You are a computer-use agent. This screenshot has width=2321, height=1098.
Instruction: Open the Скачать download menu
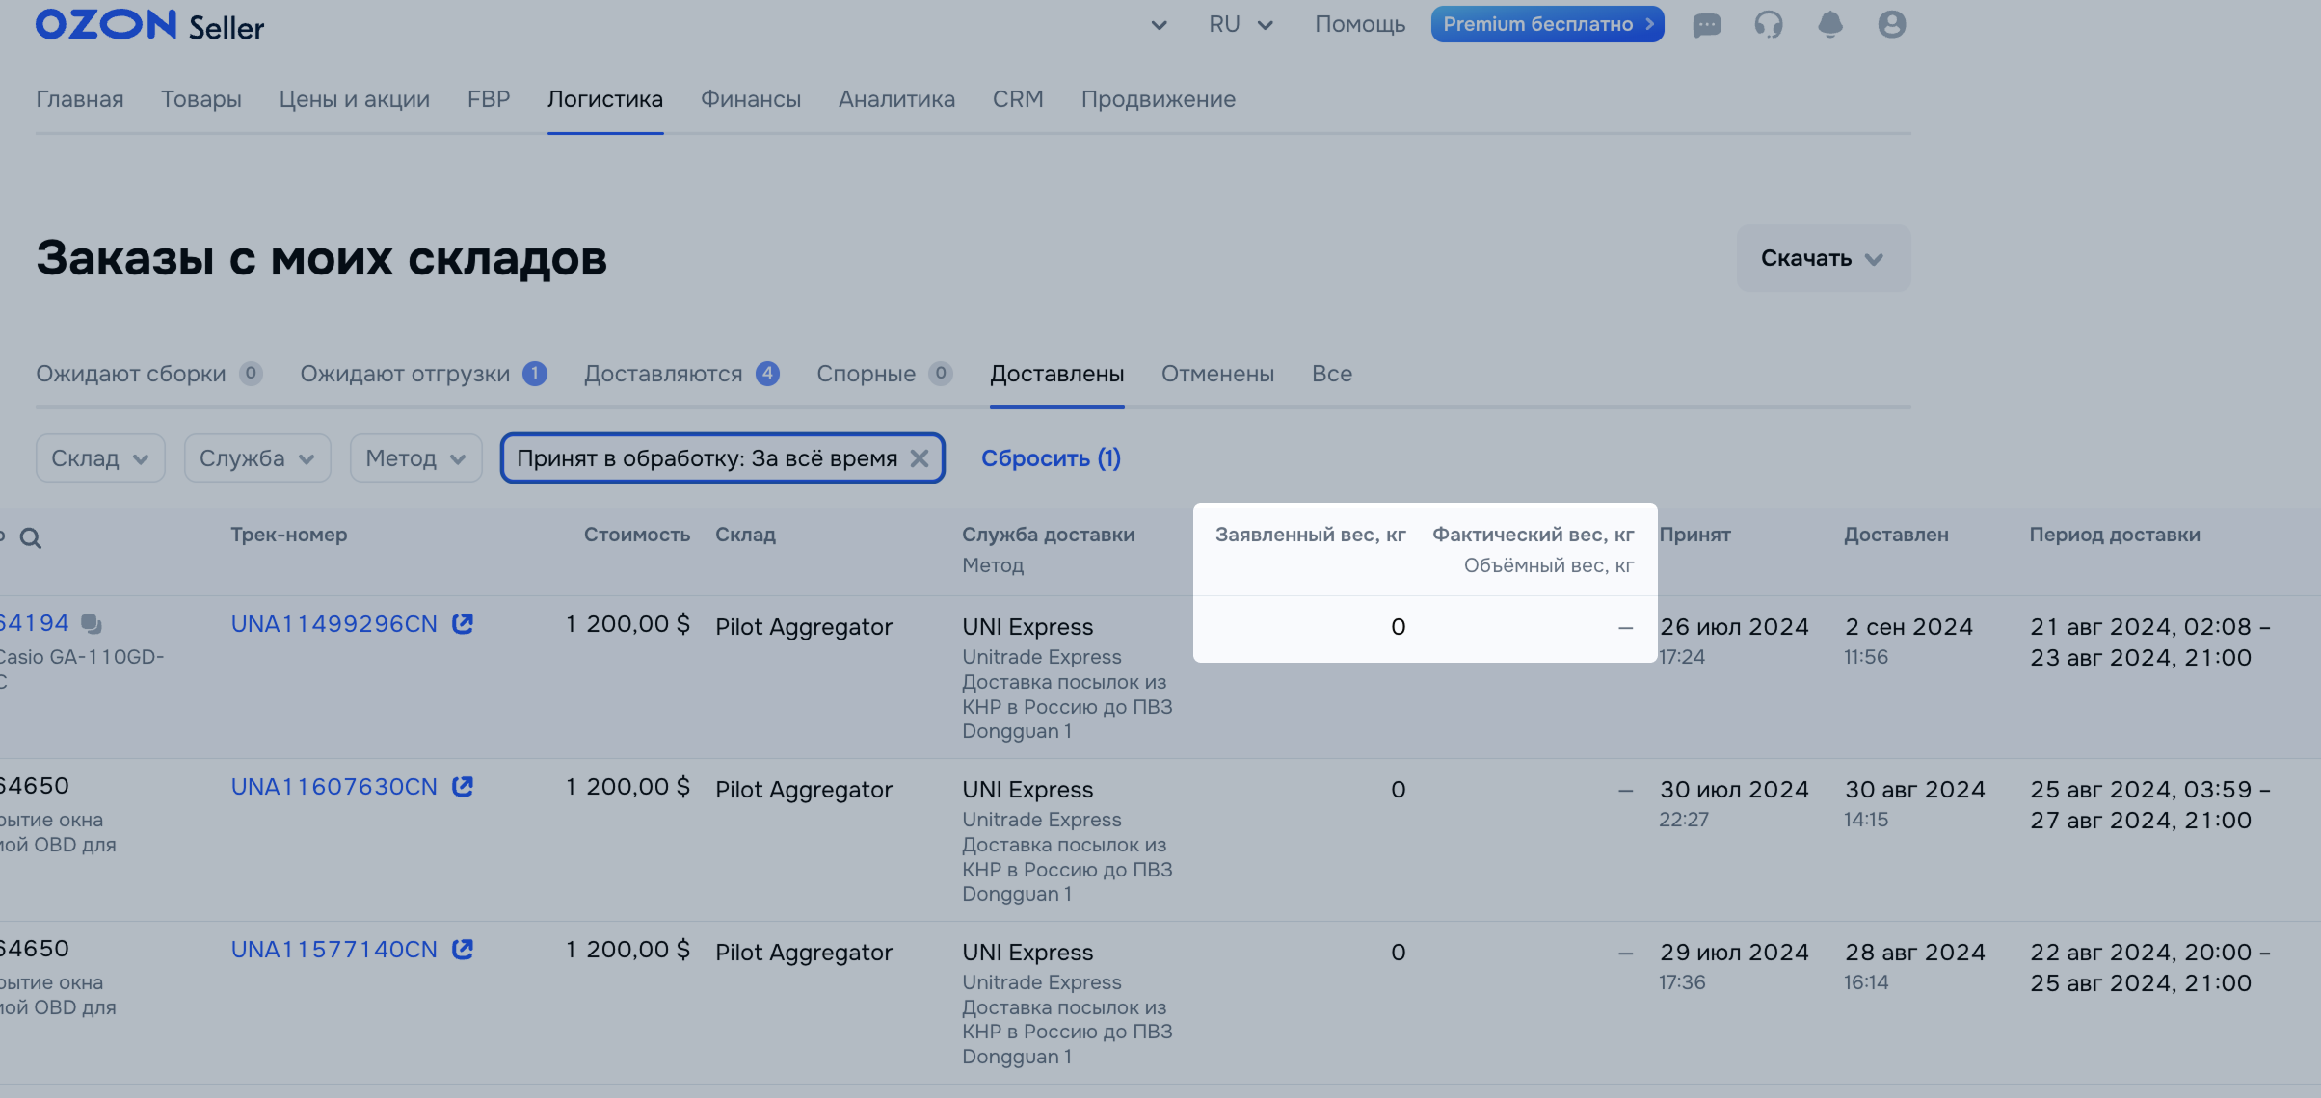click(1822, 258)
